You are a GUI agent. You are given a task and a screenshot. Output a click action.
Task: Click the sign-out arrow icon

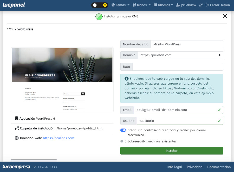[207, 5]
